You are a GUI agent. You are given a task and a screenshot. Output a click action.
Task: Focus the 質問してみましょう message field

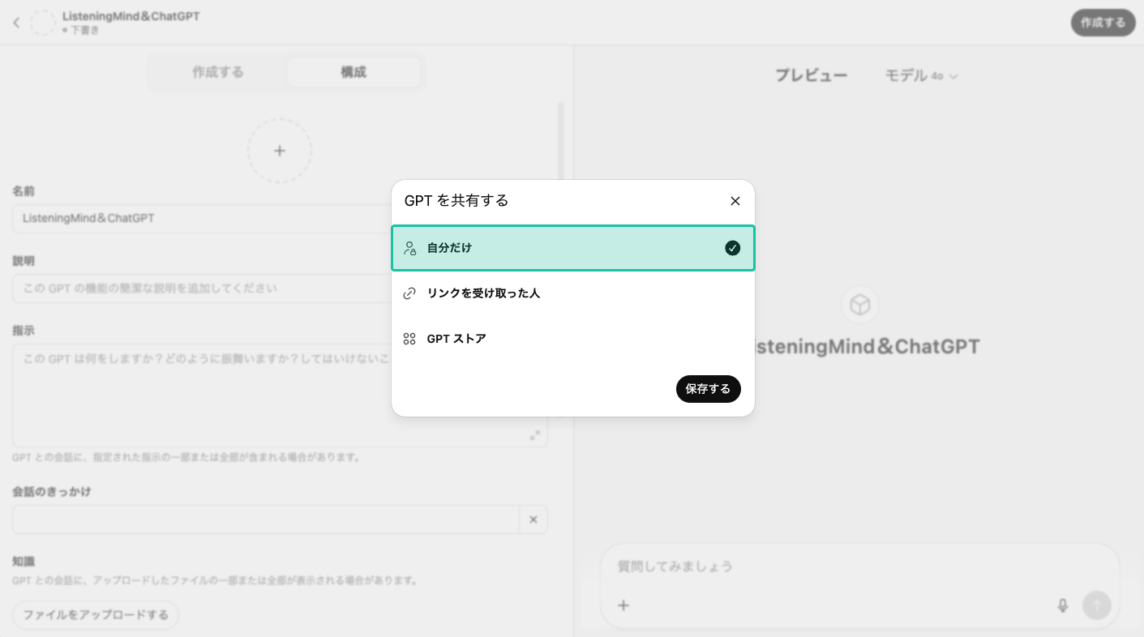[859, 566]
